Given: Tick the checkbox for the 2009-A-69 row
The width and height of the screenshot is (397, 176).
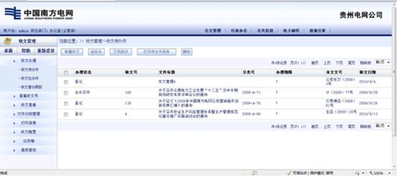Looking at the screenshot, I should (66, 114).
